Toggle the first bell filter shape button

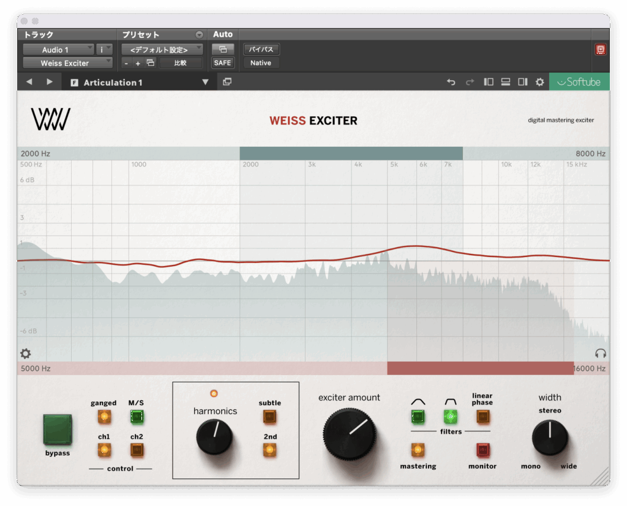[x=418, y=417]
